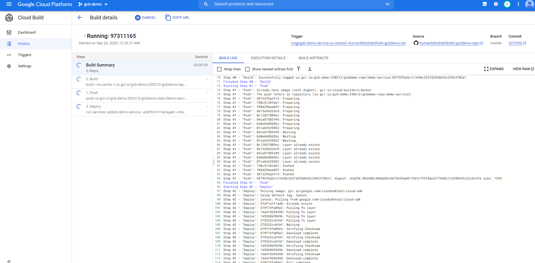
Task: Open the gcb-demo project selector
Action: point(93,4)
